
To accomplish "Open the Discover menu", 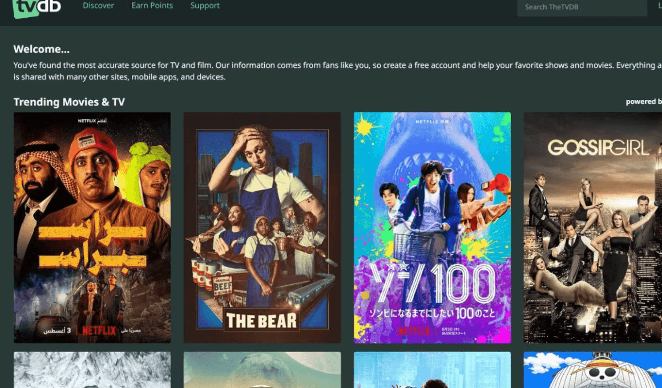I will 98,6.
